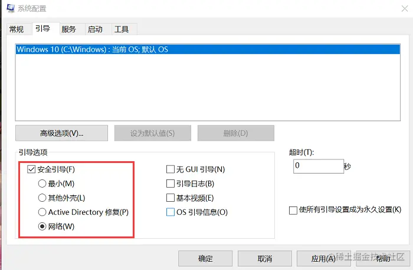Check the 引导日志(B) option
Image resolution: width=413 pixels, height=270 pixels.
[x=171, y=184]
